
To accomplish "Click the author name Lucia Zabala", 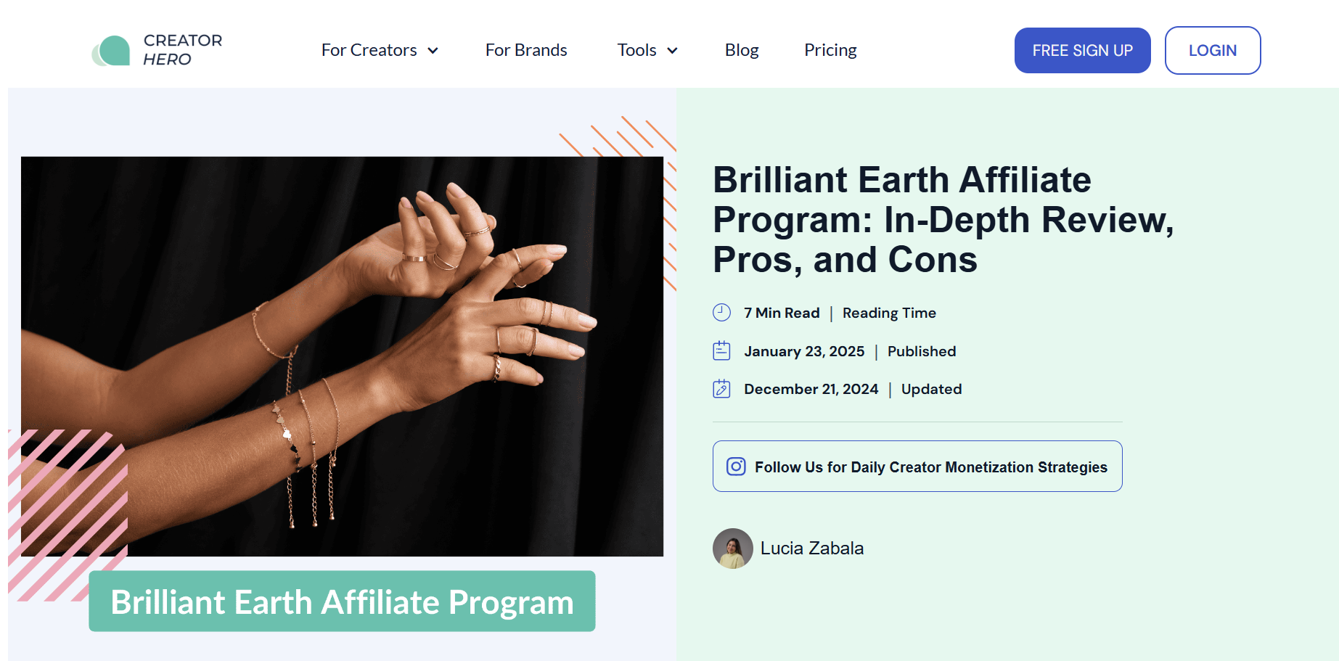I will coord(811,549).
